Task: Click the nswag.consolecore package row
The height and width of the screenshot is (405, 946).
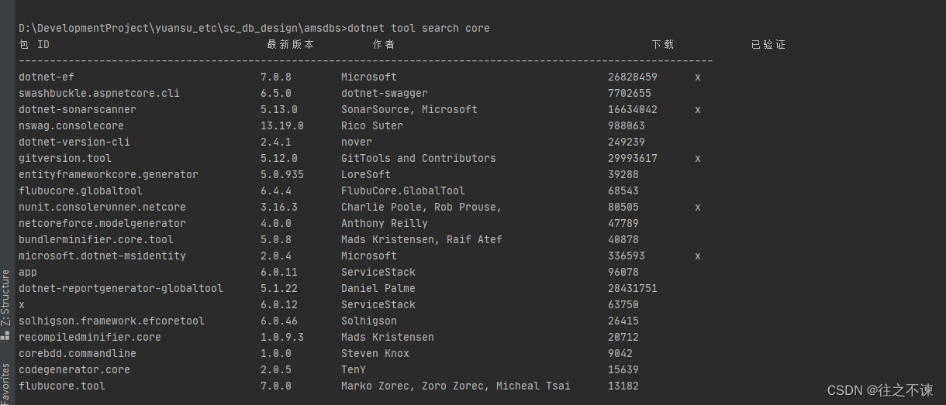Action: (71, 125)
